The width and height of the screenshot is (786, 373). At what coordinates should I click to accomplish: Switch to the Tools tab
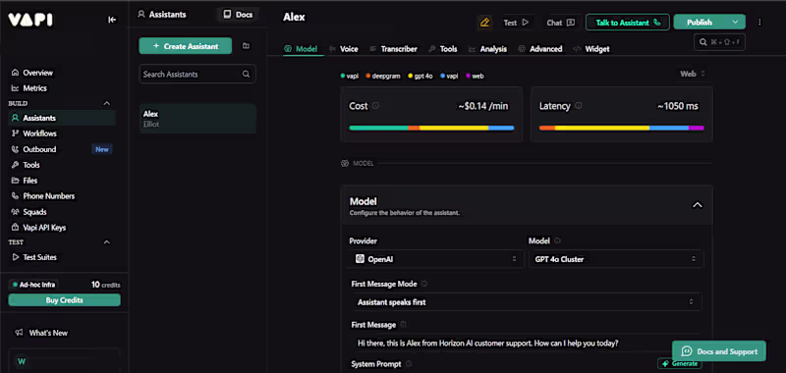coord(443,49)
